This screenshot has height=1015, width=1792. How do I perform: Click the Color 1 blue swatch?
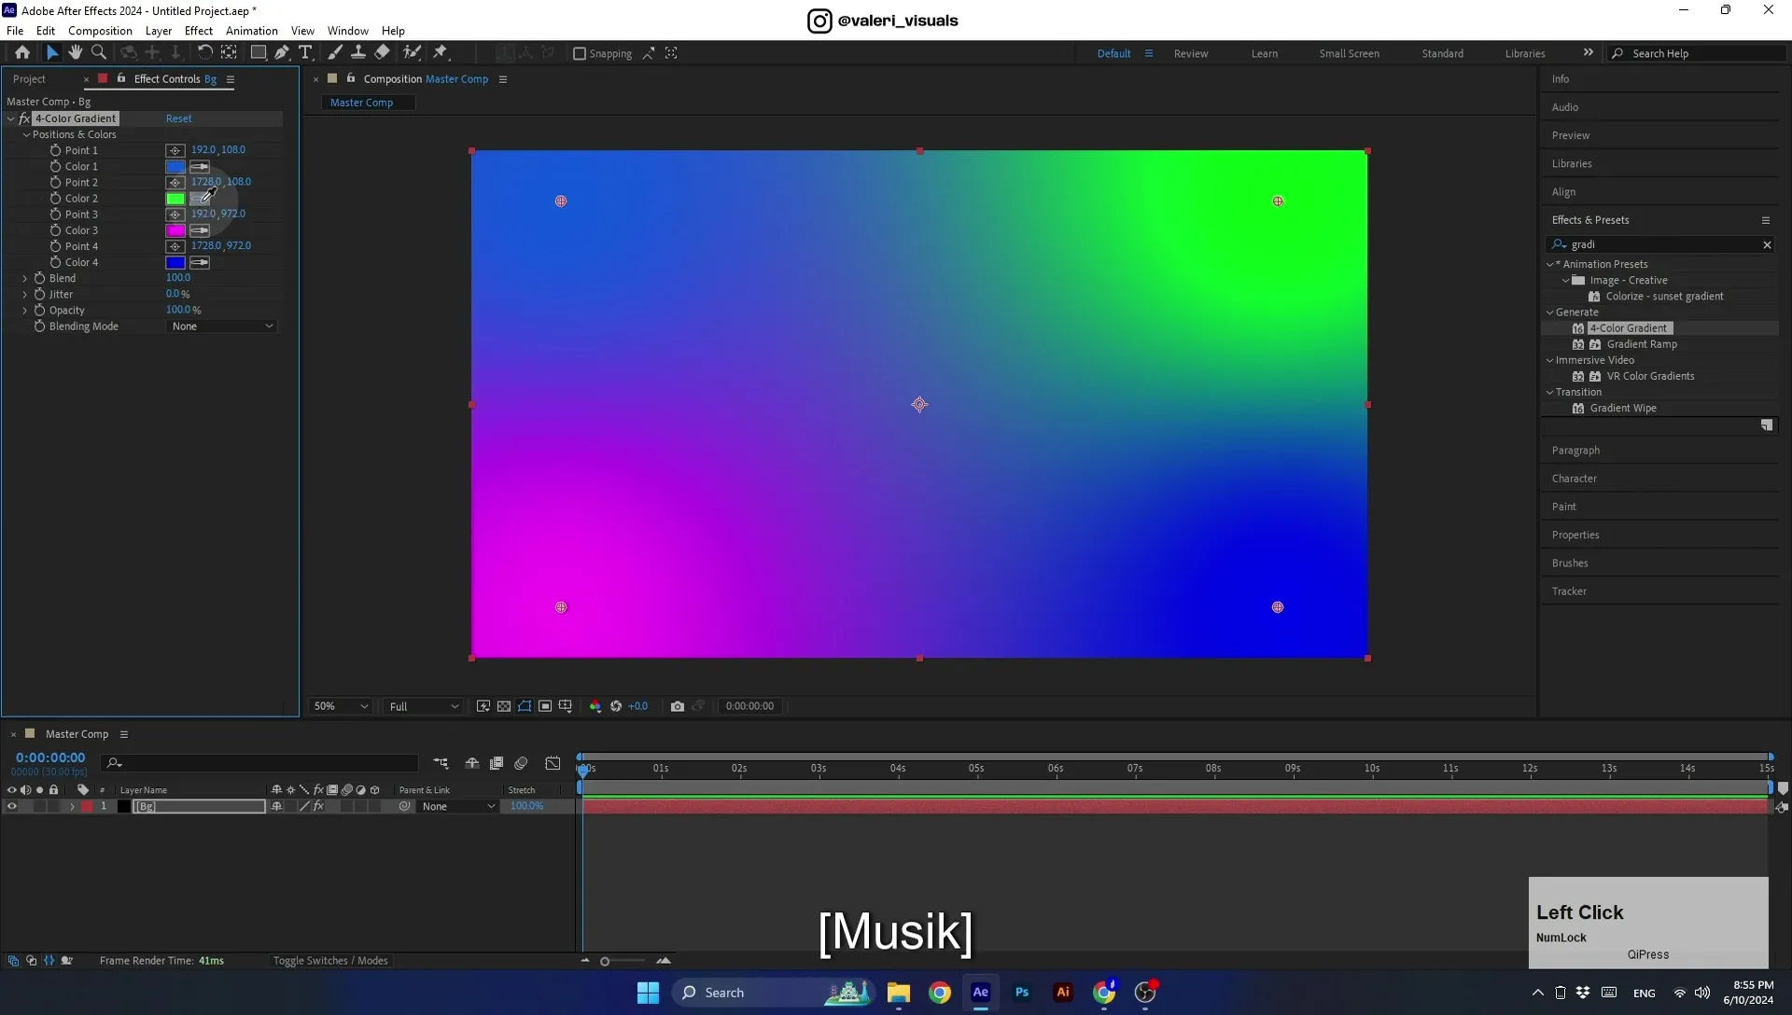point(175,167)
